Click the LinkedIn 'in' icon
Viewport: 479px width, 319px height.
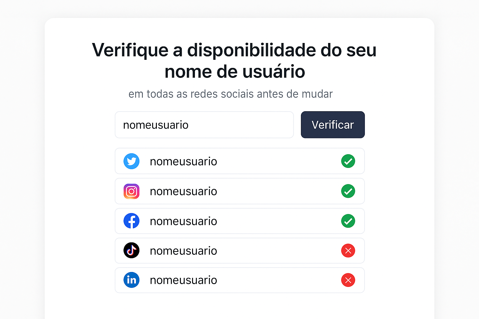pos(132,280)
